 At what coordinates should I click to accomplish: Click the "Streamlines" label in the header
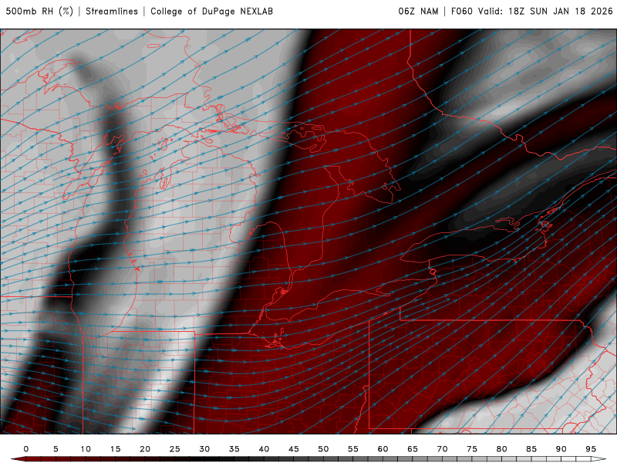(x=112, y=11)
